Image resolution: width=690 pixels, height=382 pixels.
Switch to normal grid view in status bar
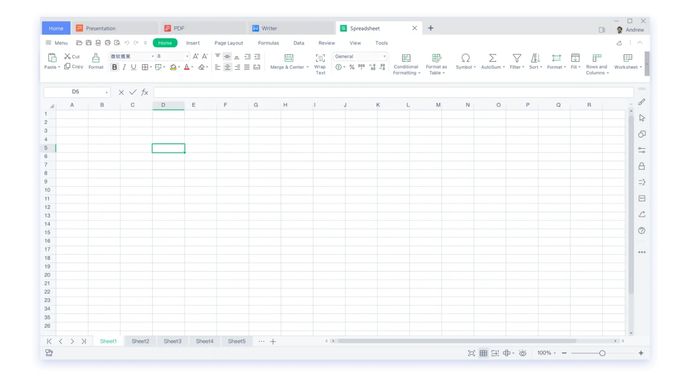pyautogui.click(x=483, y=353)
